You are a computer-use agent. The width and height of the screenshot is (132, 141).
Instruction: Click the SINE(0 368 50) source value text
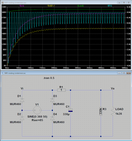37,117
